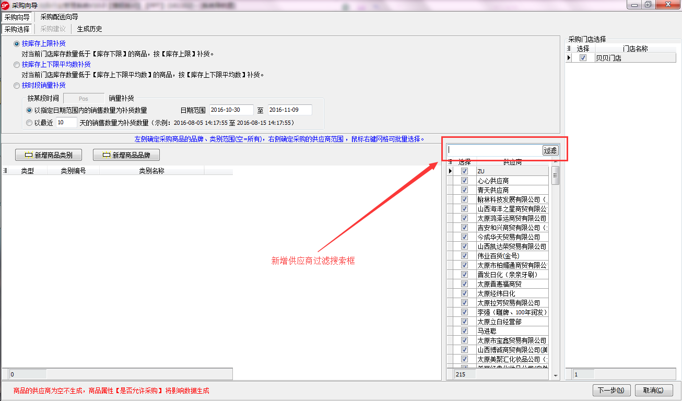Uncheck the ZU supplier checkbox
This screenshot has height=401, width=682.
464,171
